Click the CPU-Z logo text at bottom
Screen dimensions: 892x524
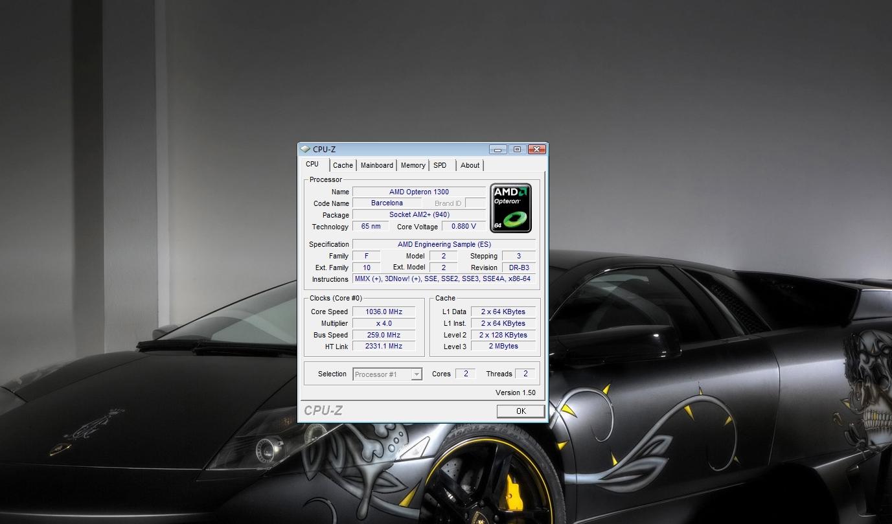click(x=323, y=411)
